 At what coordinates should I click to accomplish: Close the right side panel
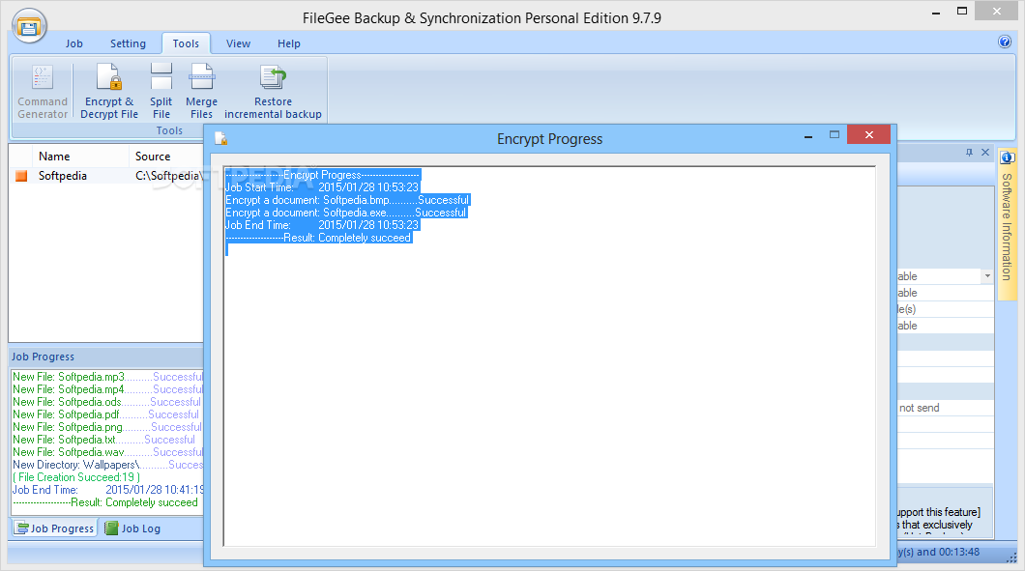[985, 153]
